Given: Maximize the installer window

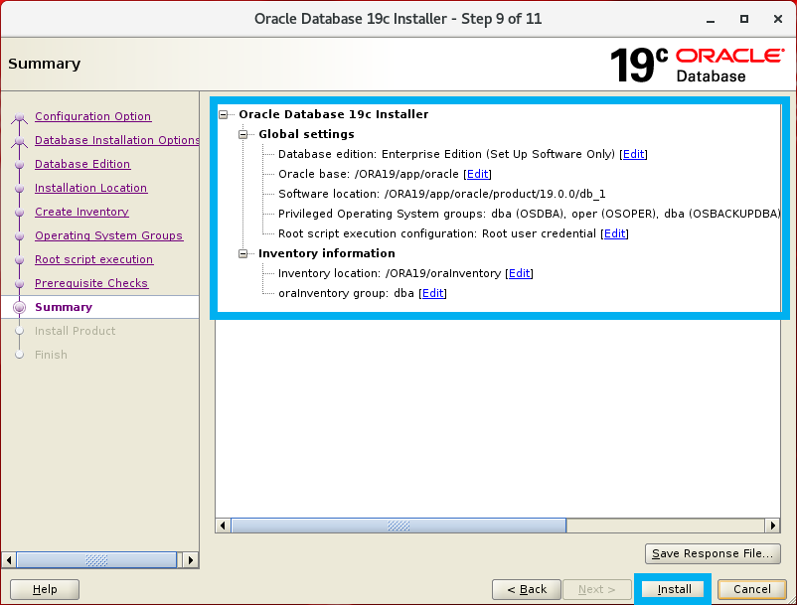Looking at the screenshot, I should click(744, 19).
